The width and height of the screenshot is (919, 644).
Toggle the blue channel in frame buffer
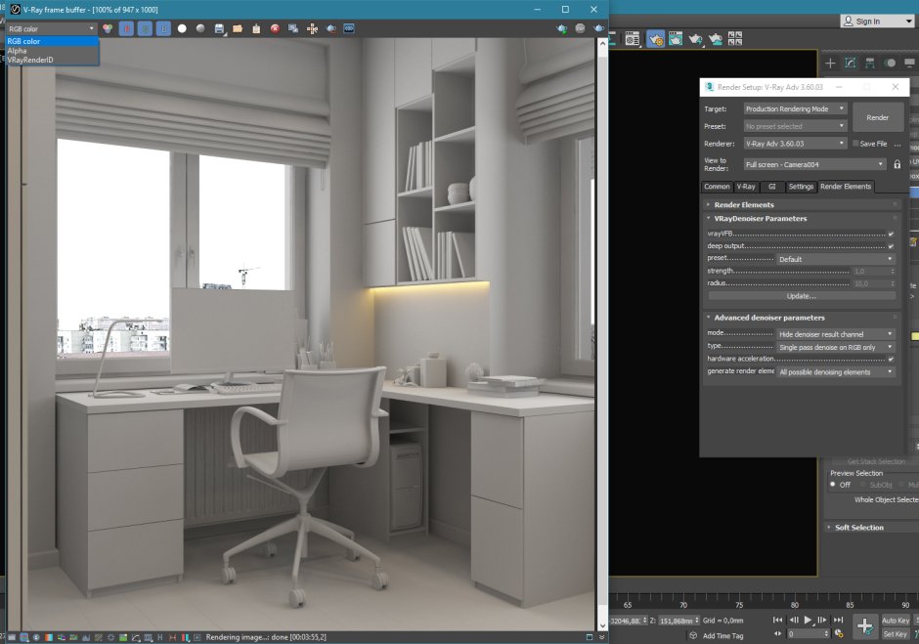tap(161, 28)
